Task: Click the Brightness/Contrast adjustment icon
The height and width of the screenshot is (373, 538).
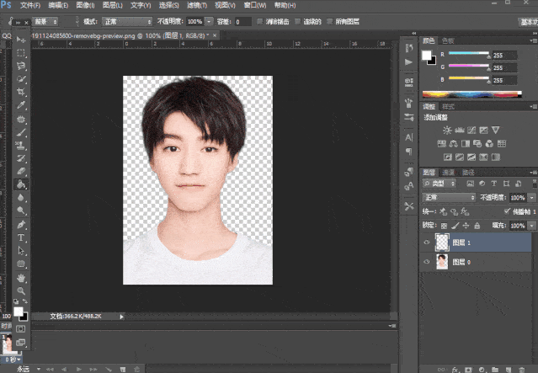Action: click(x=446, y=130)
